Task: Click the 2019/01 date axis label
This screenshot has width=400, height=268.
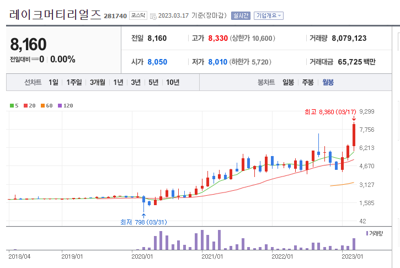Action: click(72, 256)
